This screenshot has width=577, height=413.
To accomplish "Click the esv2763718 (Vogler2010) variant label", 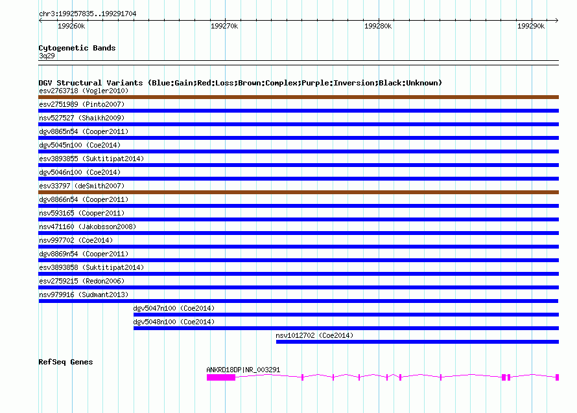I will (84, 91).
